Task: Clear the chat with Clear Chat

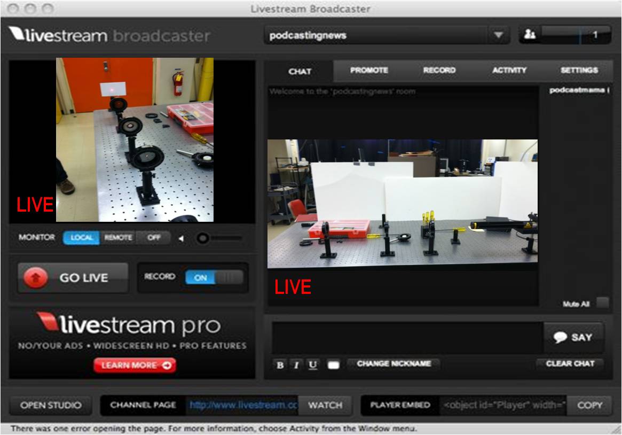Action: [x=570, y=363]
